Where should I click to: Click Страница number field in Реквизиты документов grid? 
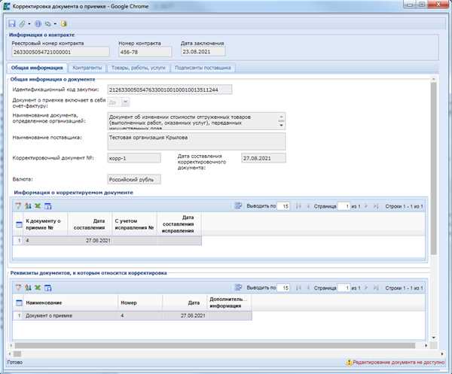pos(344,288)
